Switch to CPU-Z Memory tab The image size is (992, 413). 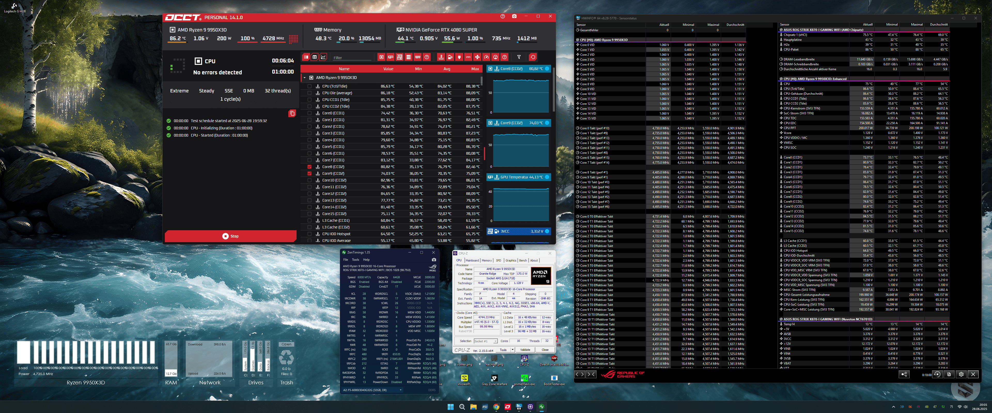(487, 261)
